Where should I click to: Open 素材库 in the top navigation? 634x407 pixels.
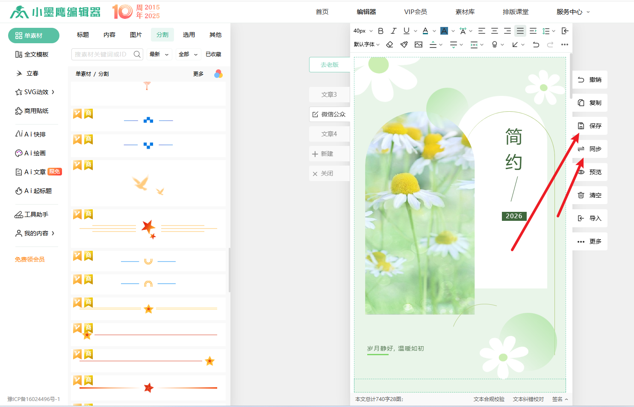(x=465, y=12)
